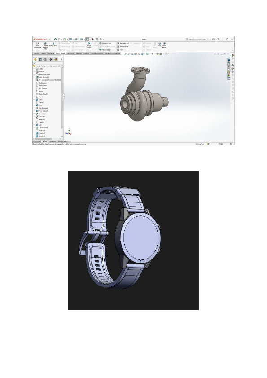This screenshot has width=267, height=378.
Task: Click the Vent command
Action: pyautogui.click(x=120, y=50)
